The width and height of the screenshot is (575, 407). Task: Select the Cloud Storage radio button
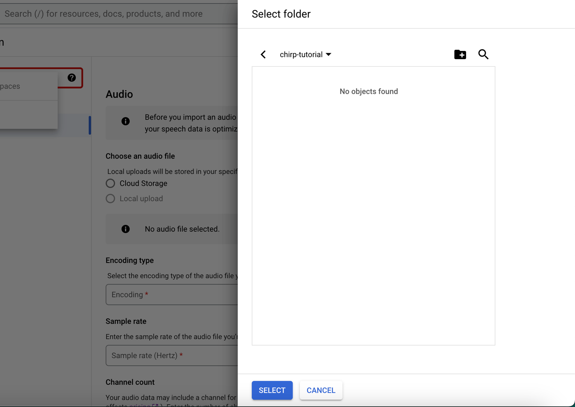click(110, 184)
